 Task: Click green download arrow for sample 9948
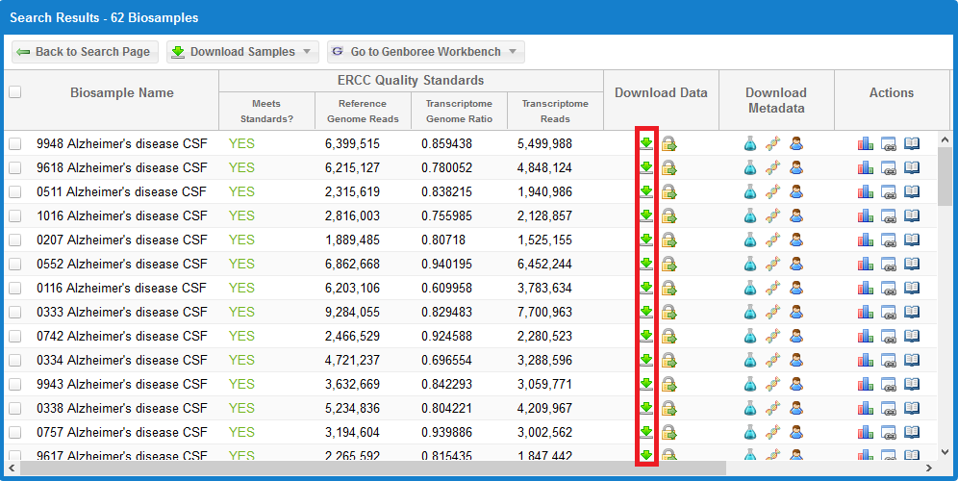pos(646,143)
